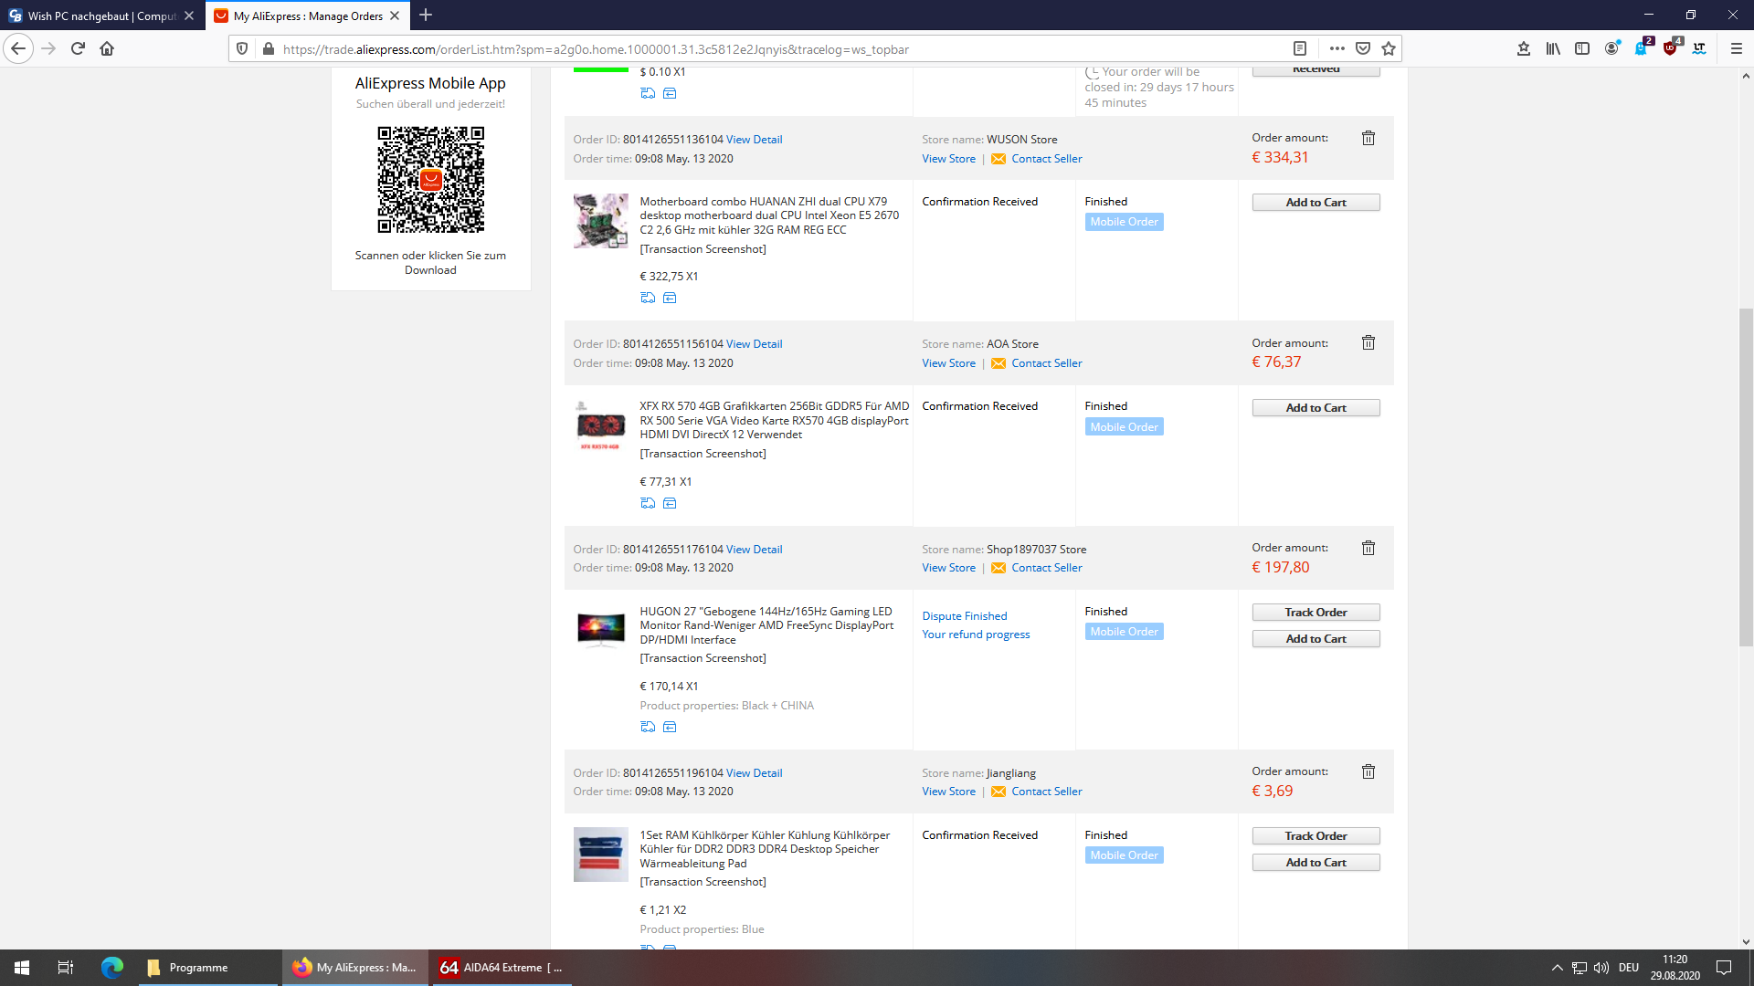Open the page actions three-dots menu

pyautogui.click(x=1337, y=48)
